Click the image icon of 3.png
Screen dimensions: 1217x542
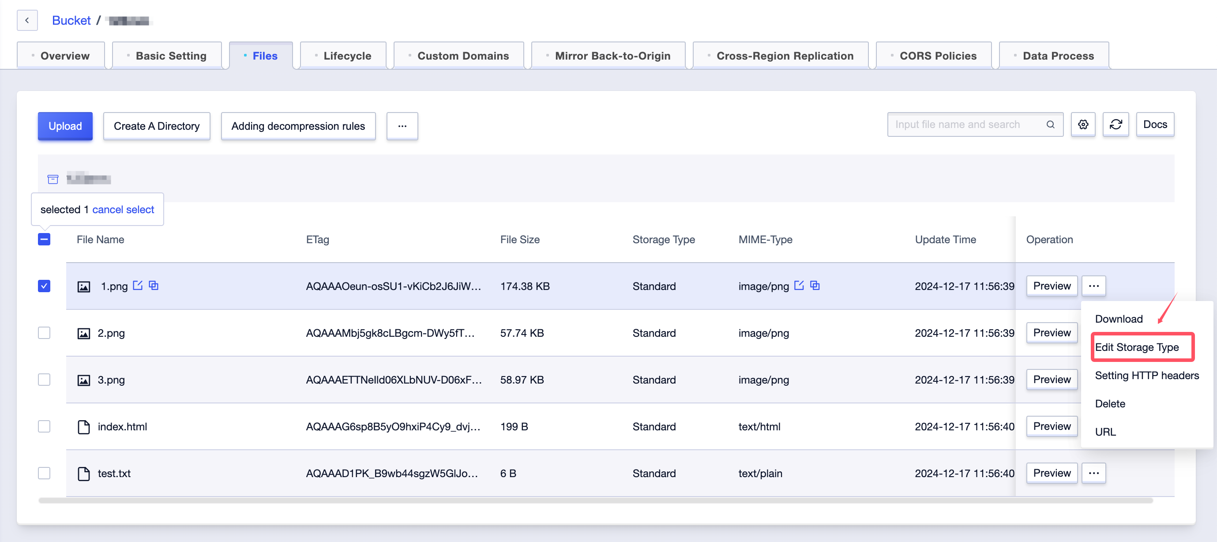[x=84, y=380]
